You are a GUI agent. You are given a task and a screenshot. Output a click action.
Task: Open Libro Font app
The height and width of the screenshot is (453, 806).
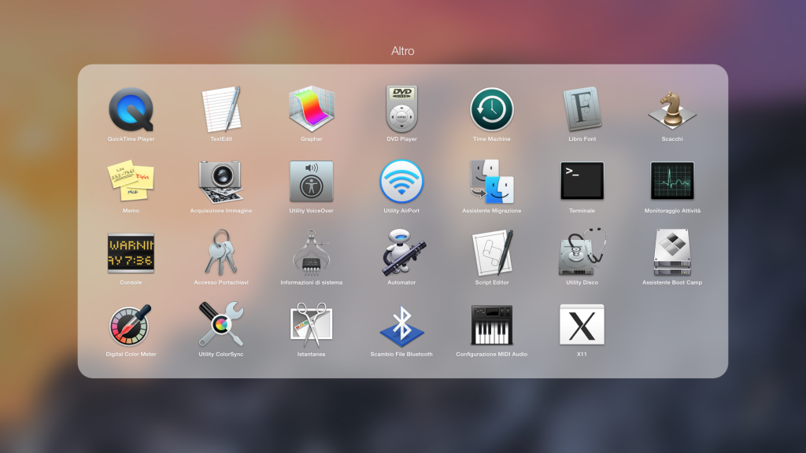coord(582,109)
